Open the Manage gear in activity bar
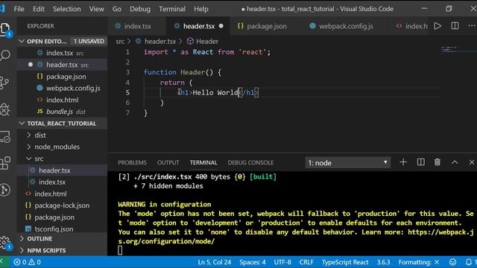This screenshot has width=477, height=268. pos(5,243)
